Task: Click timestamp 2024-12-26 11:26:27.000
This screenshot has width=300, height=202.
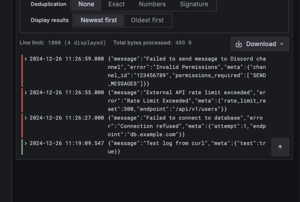Action: click(x=67, y=118)
